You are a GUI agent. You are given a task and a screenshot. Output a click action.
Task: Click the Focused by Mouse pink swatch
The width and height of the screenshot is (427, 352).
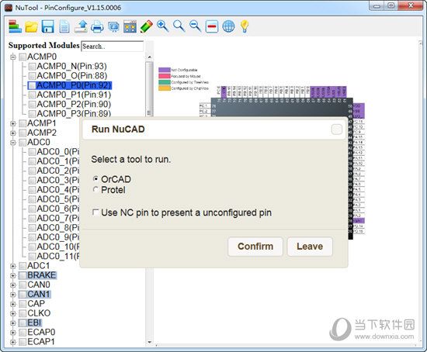pyautogui.click(x=165, y=76)
